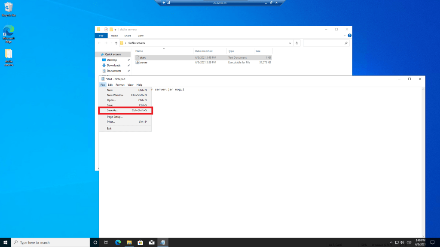
Task: Expand the address bar history dropdown
Action: click(x=290, y=43)
